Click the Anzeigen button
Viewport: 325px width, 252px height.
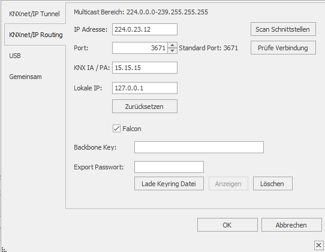pos(228,184)
